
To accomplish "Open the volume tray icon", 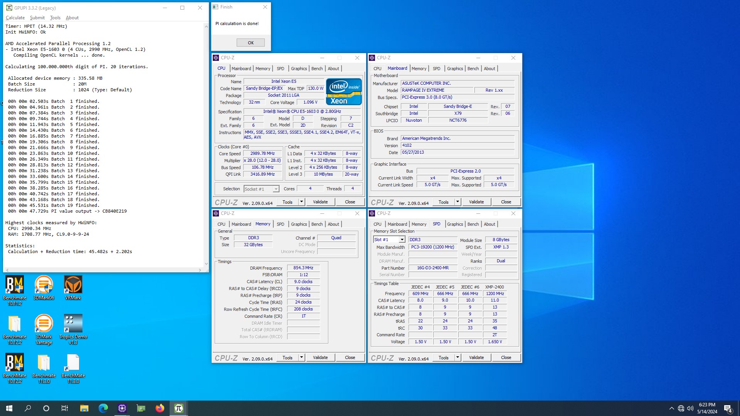I will (690, 408).
